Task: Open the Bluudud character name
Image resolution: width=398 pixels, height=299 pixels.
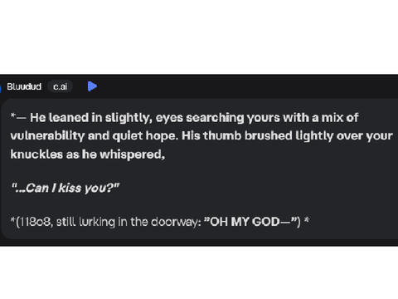Action: coord(24,86)
